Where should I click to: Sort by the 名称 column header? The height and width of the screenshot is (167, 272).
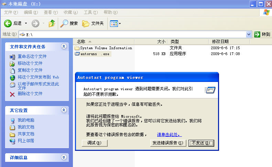(104, 42)
